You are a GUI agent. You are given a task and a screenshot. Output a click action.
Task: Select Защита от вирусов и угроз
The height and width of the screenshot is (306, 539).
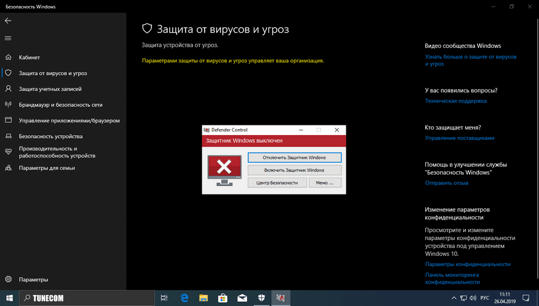pos(63,73)
